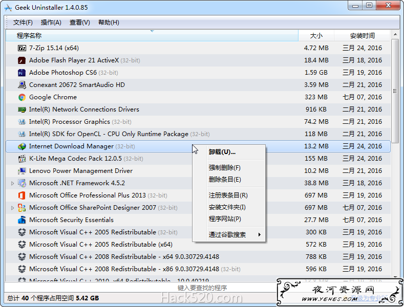Click the 27.7 MB size cell
The height and width of the screenshot is (307, 404).
[x=316, y=220]
